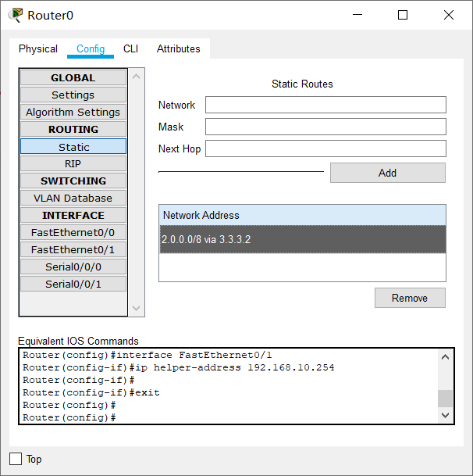This screenshot has width=473, height=476.
Task: Open Serial0/0/1 interface settings
Action: point(73,284)
